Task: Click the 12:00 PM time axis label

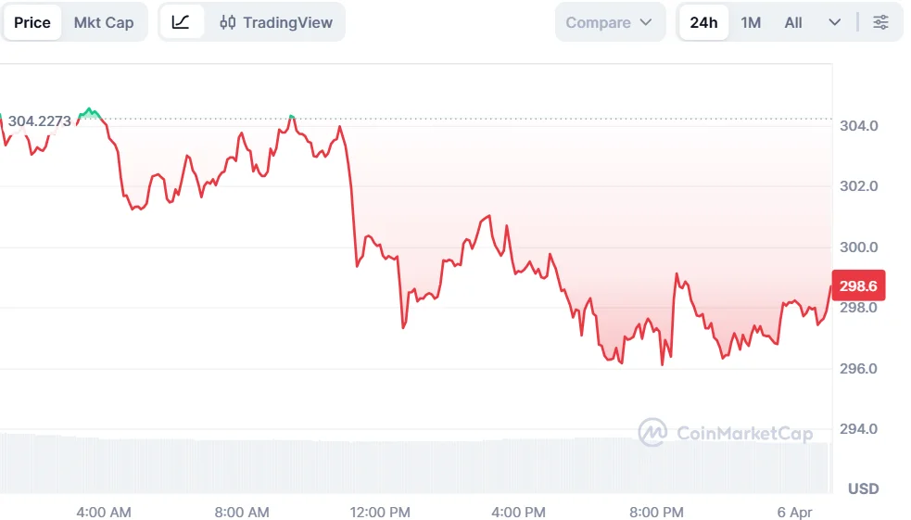Action: coord(382,512)
